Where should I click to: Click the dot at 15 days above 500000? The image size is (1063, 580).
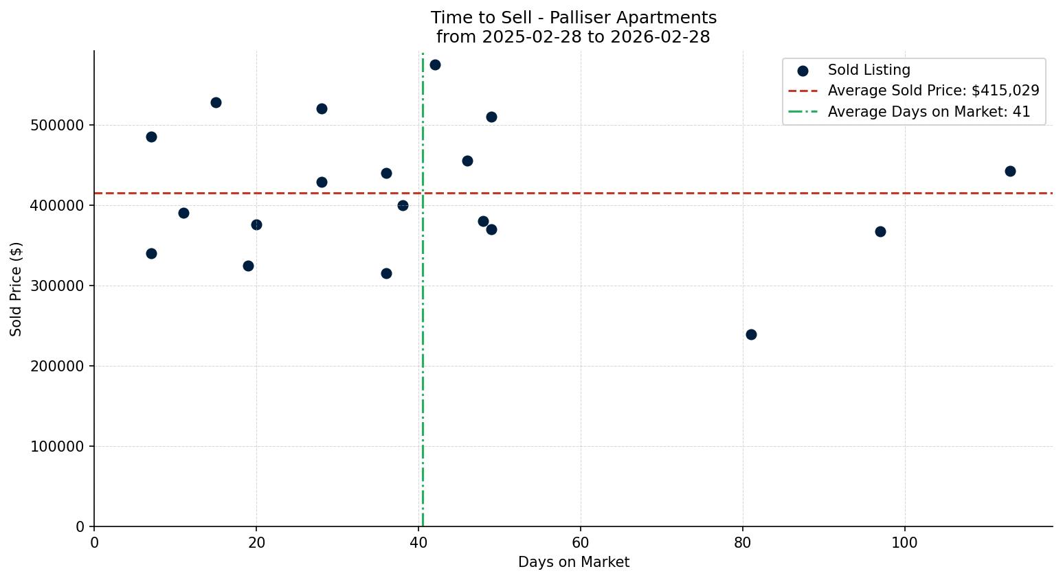(216, 102)
